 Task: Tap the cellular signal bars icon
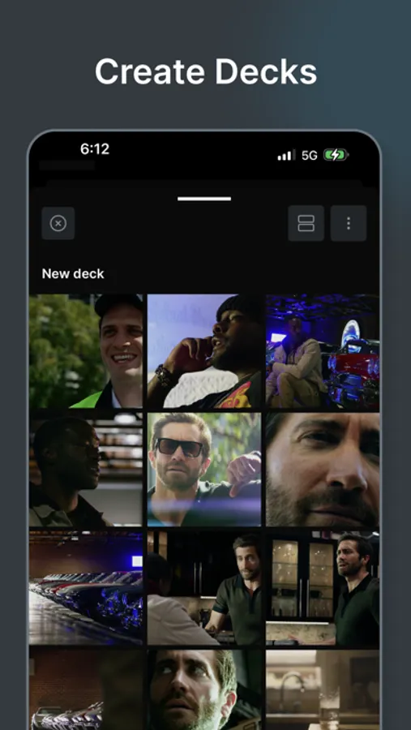tap(286, 155)
